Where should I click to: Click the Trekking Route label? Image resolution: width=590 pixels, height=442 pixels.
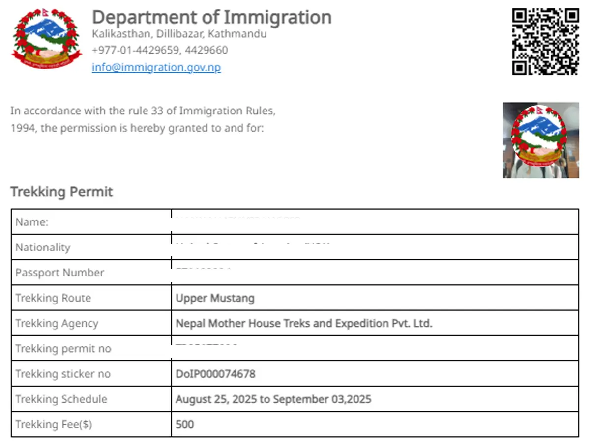pyautogui.click(x=53, y=298)
